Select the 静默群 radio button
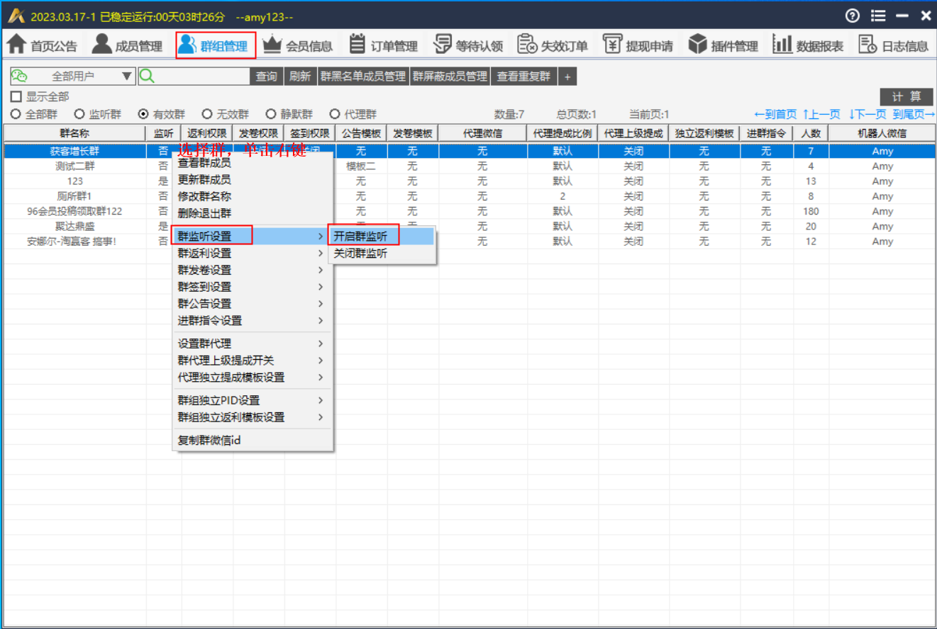 tap(270, 114)
